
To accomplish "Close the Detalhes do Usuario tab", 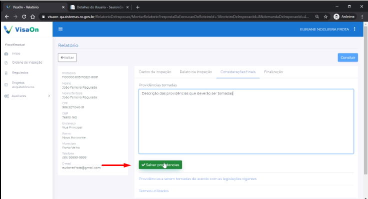I will point(127,7).
